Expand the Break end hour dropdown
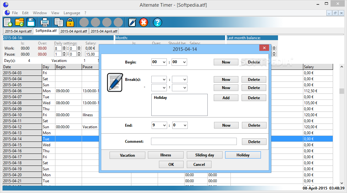347x193 pixels. 164,88
